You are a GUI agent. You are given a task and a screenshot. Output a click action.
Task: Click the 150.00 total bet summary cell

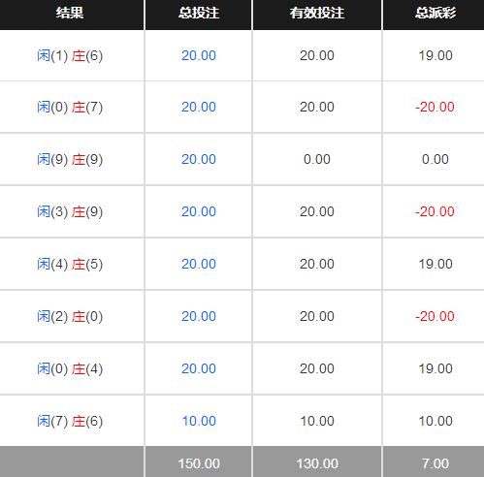[199, 462]
